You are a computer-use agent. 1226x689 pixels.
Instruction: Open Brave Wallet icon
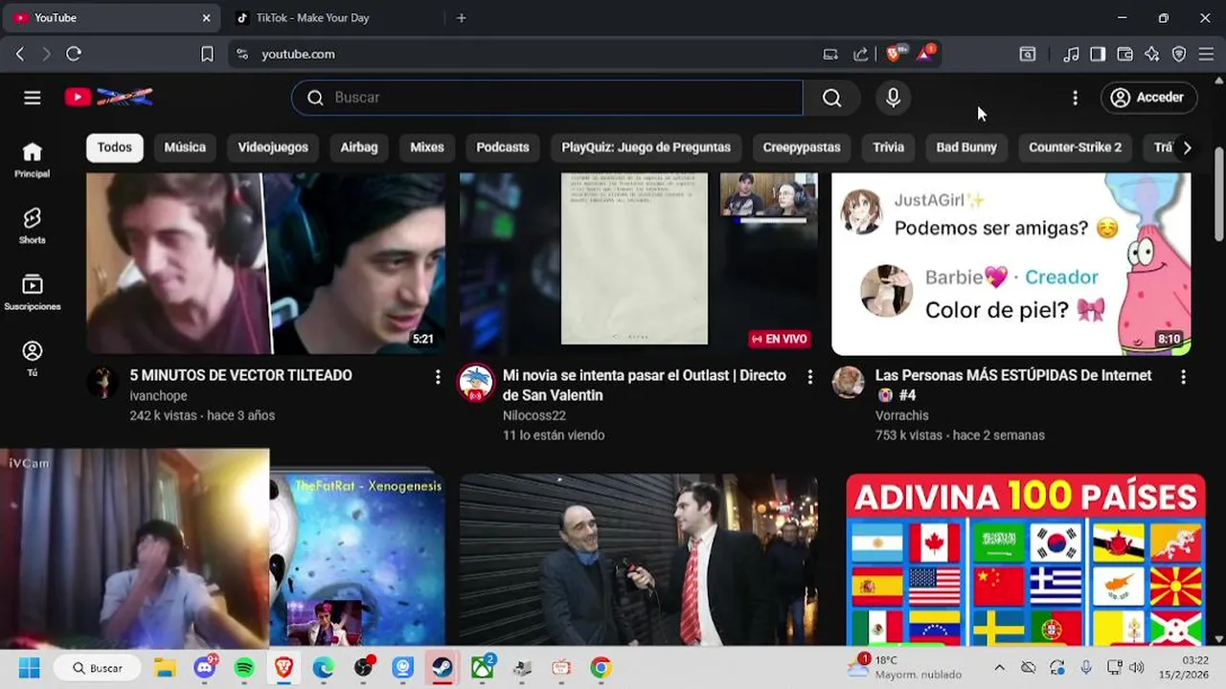coord(1124,55)
